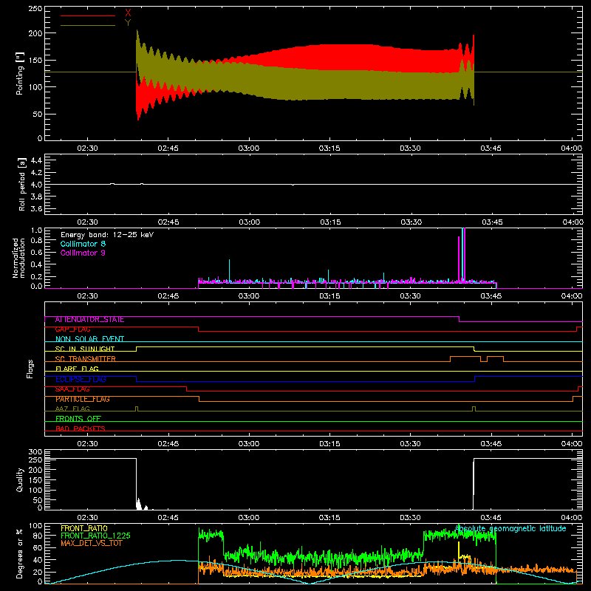Click the 300 tick on Quality axis
591x591 pixels.
click(x=35, y=451)
